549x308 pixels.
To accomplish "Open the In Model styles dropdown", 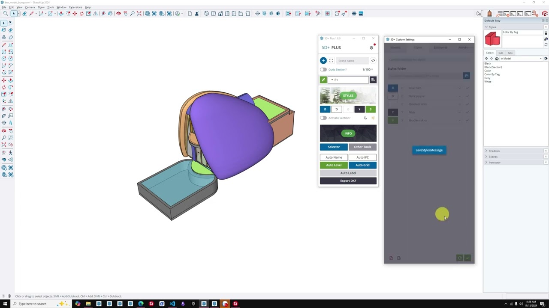I will point(522,59).
